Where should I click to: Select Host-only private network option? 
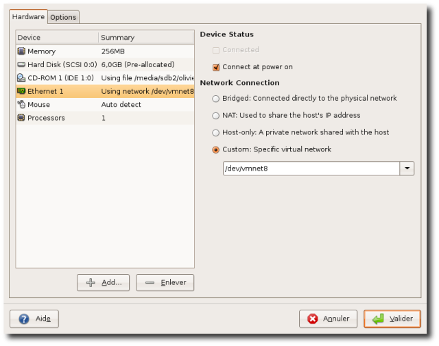click(216, 132)
